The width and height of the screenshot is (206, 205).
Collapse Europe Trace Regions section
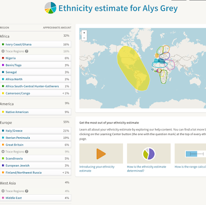(3, 152)
